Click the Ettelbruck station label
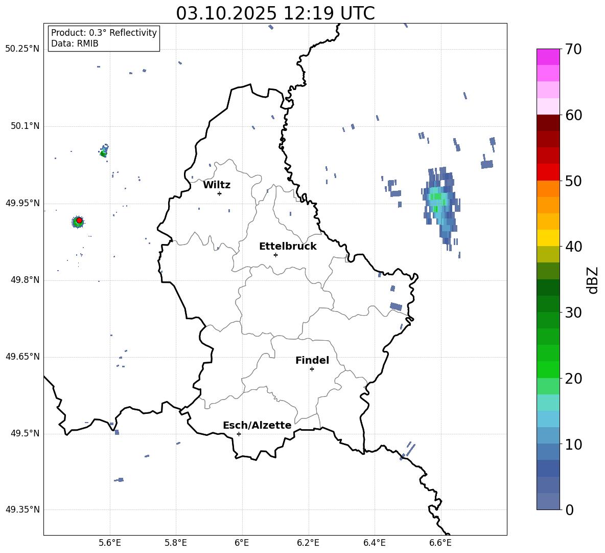This screenshot has height=553, width=605. coord(288,247)
